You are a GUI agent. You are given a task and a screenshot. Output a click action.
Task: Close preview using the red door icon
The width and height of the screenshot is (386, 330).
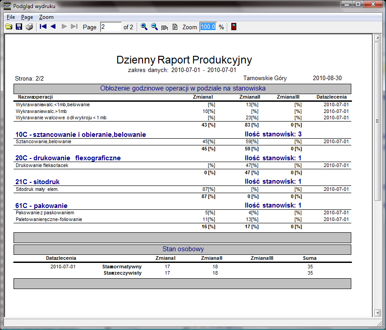234,27
